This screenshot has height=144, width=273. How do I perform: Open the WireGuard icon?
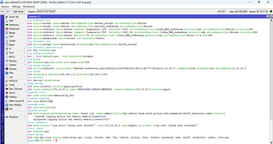(x=7, y=29)
